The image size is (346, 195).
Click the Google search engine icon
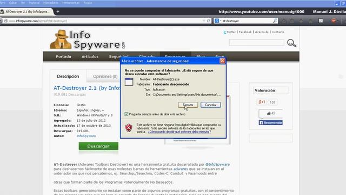[217, 21]
